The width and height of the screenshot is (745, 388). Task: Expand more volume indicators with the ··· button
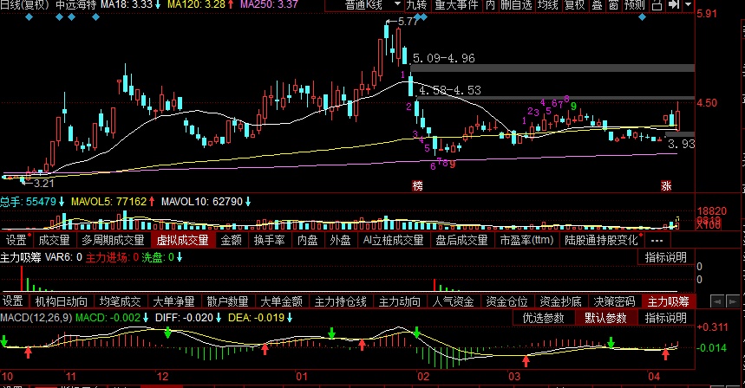(656, 241)
